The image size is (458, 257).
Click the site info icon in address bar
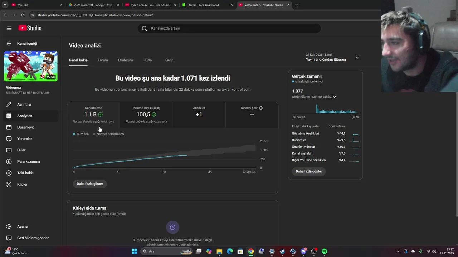(33, 15)
